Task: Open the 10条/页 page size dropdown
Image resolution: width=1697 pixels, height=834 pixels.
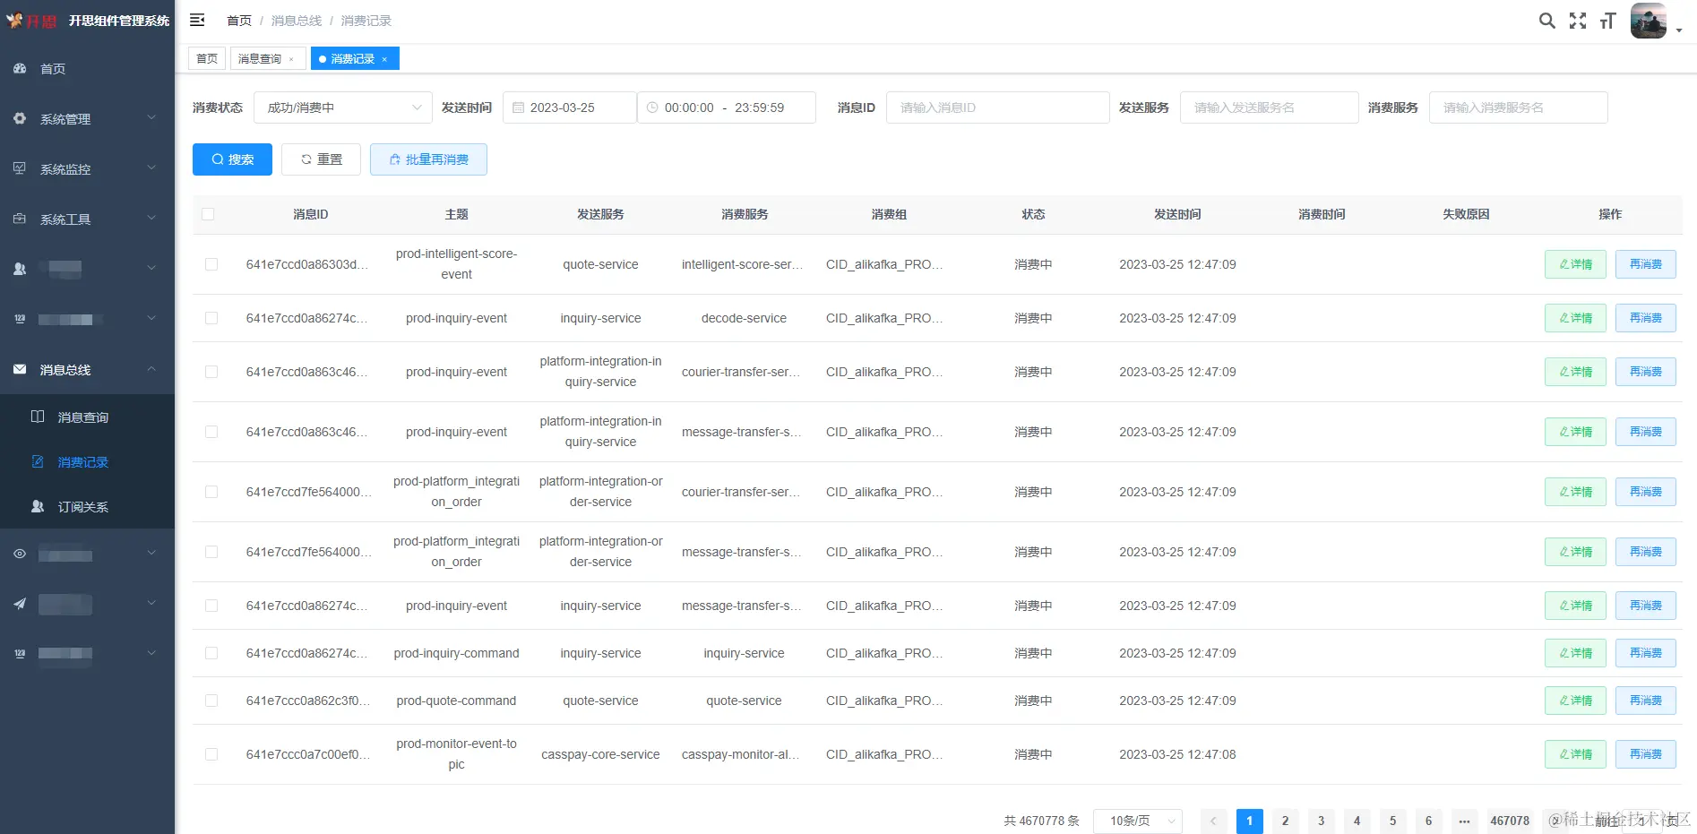Action: tap(1137, 821)
